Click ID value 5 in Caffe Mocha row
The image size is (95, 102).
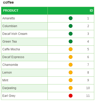point(88,49)
